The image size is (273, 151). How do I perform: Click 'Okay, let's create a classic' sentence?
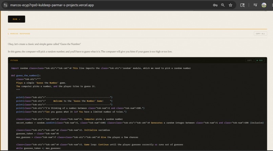click(x=44, y=44)
